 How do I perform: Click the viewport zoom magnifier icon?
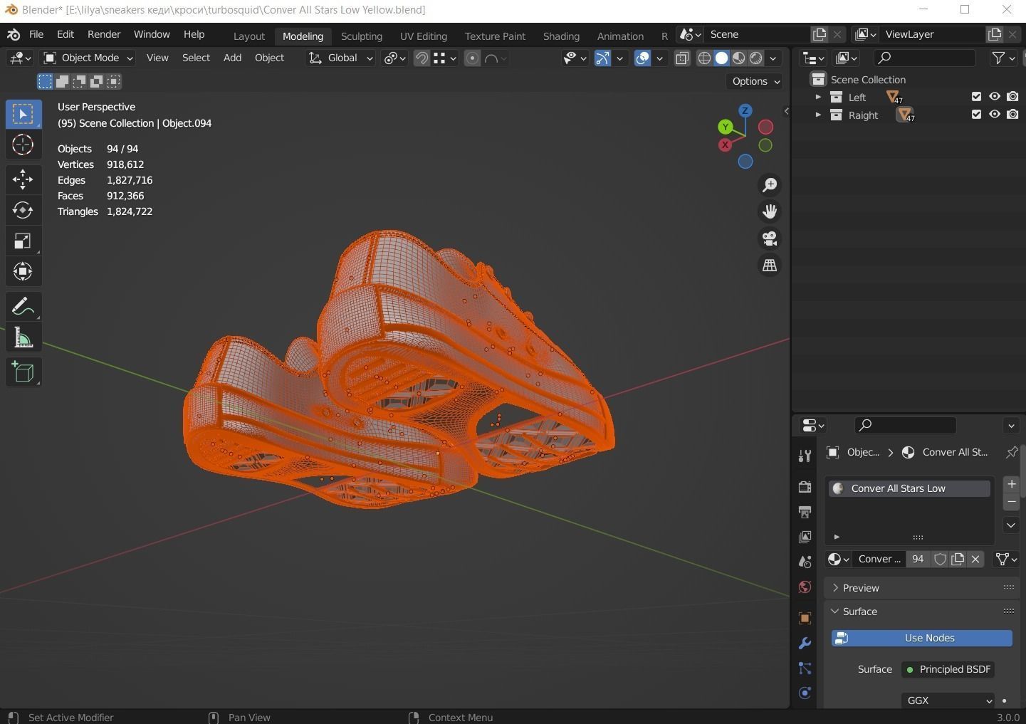[x=770, y=185]
